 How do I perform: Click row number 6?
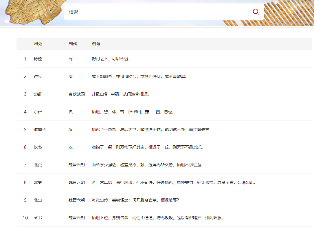(x=25, y=147)
